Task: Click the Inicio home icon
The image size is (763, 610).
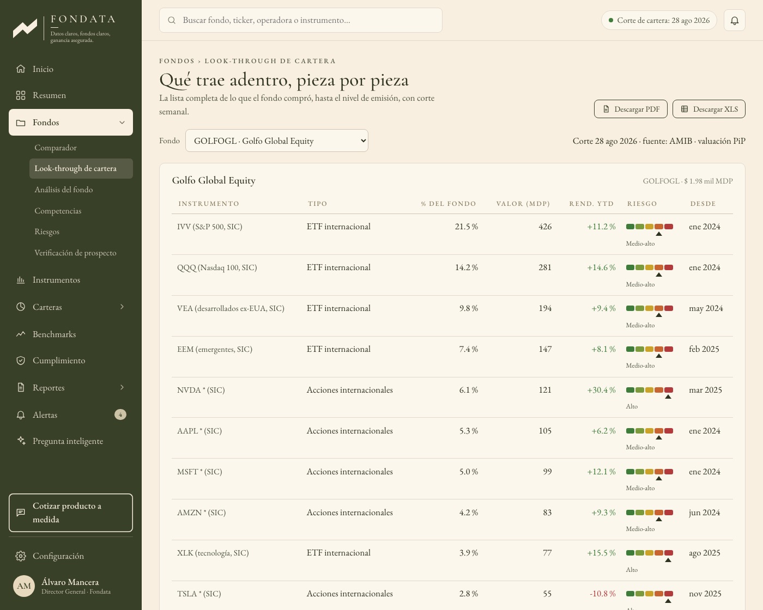Action: [21, 69]
